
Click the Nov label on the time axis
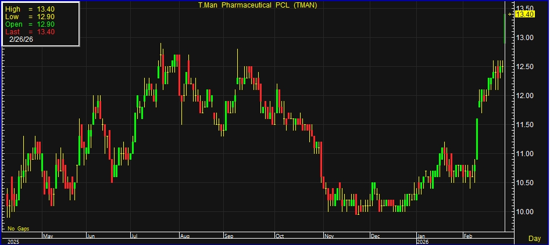[x=330, y=236]
